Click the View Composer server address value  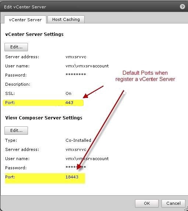coord(76,149)
